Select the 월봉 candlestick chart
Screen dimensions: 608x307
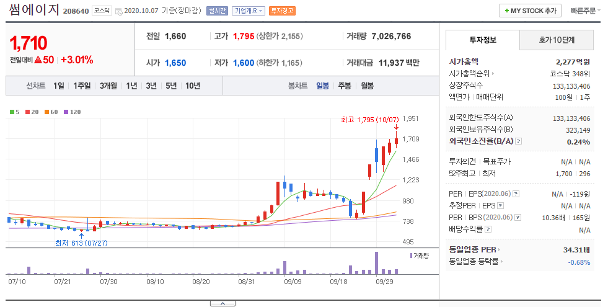pos(367,86)
